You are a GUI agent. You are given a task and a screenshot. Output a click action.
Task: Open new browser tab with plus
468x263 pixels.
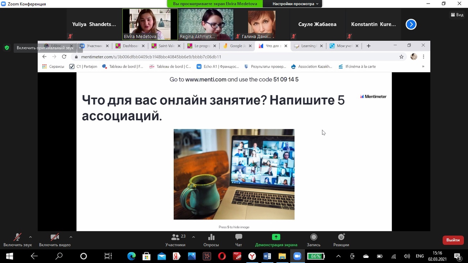click(x=369, y=46)
